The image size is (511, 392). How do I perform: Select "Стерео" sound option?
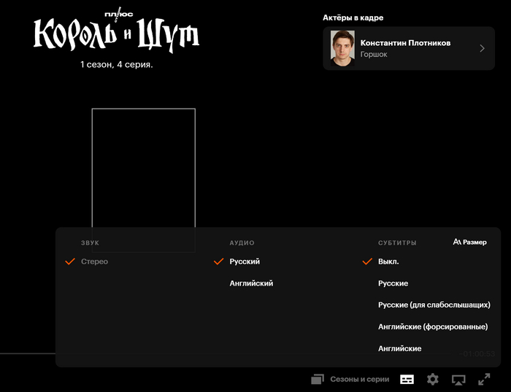tap(94, 262)
